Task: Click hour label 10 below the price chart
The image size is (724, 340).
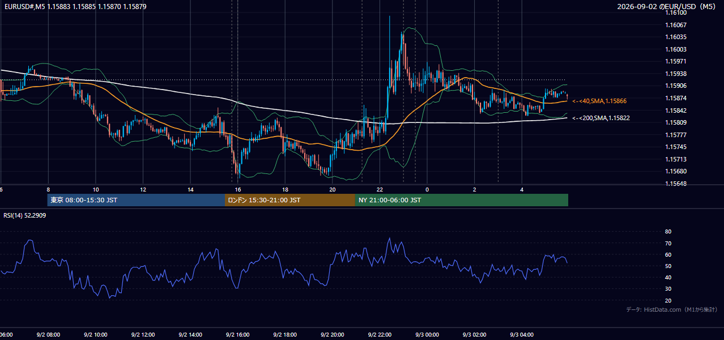Action: pyautogui.click(x=96, y=189)
